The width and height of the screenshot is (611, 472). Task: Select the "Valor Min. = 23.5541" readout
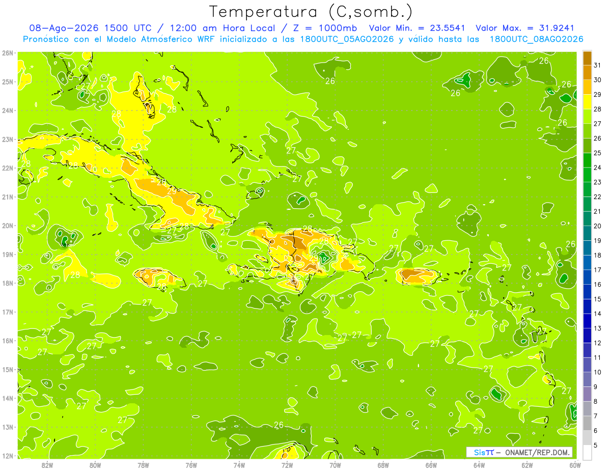click(417, 28)
